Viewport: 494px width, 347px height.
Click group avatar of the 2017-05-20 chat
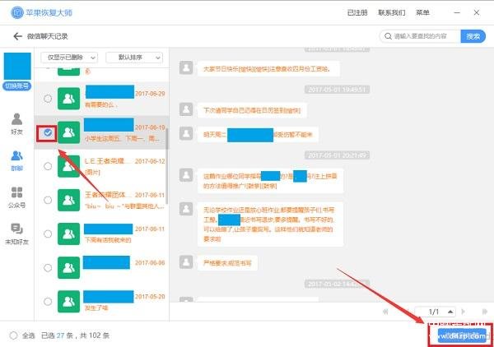[x=68, y=302]
